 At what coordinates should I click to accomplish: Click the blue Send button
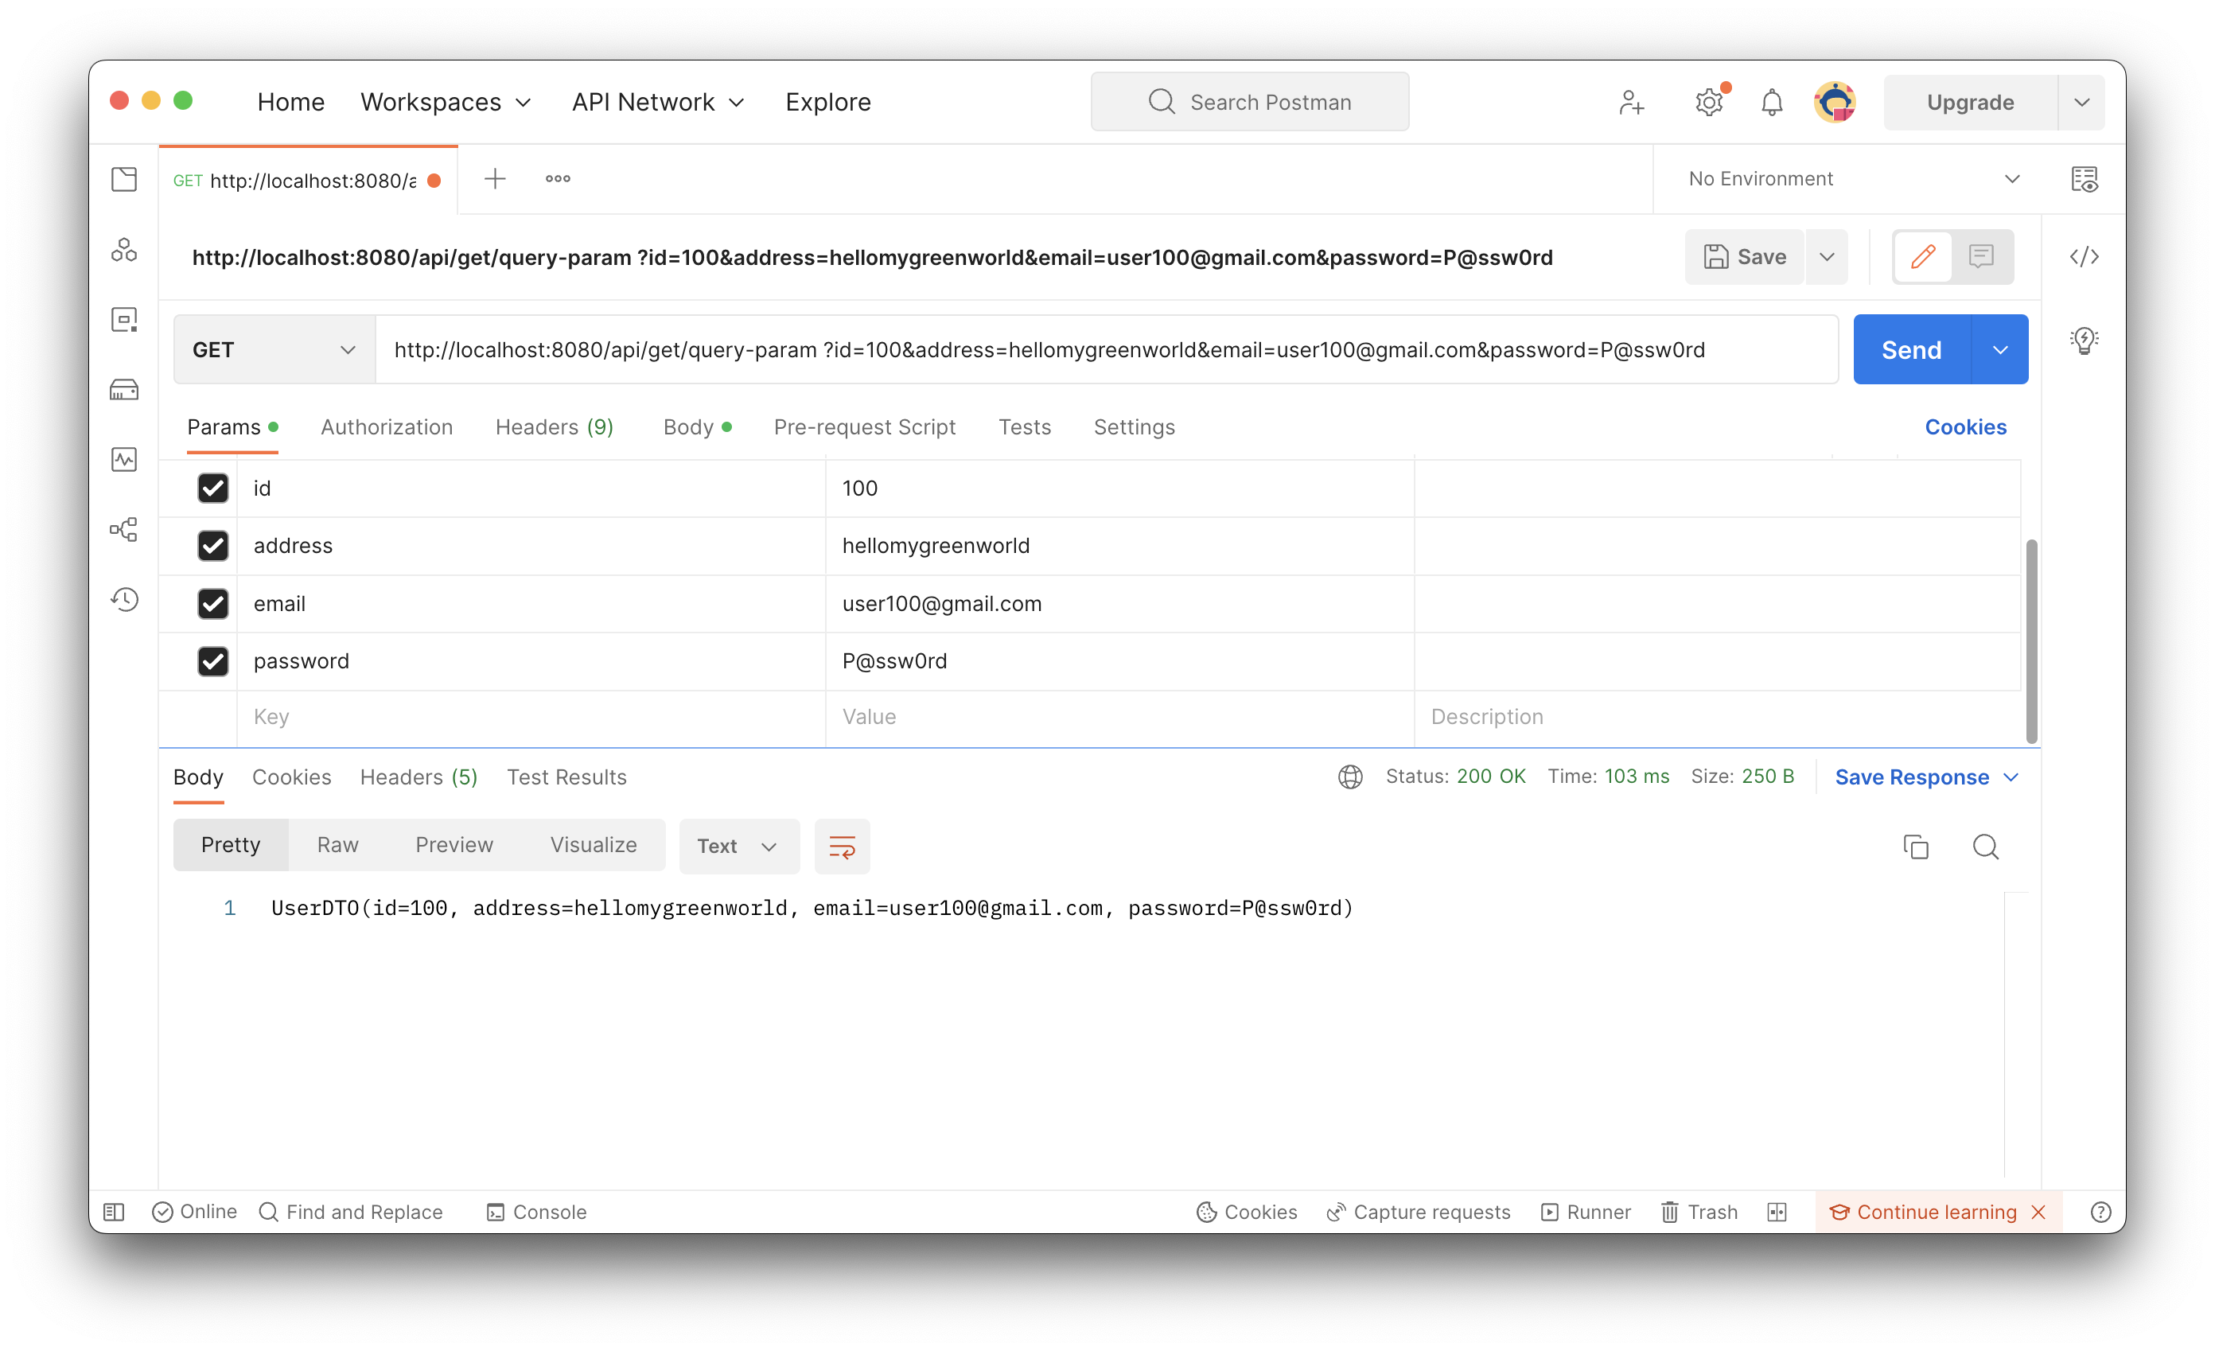pyautogui.click(x=1910, y=349)
